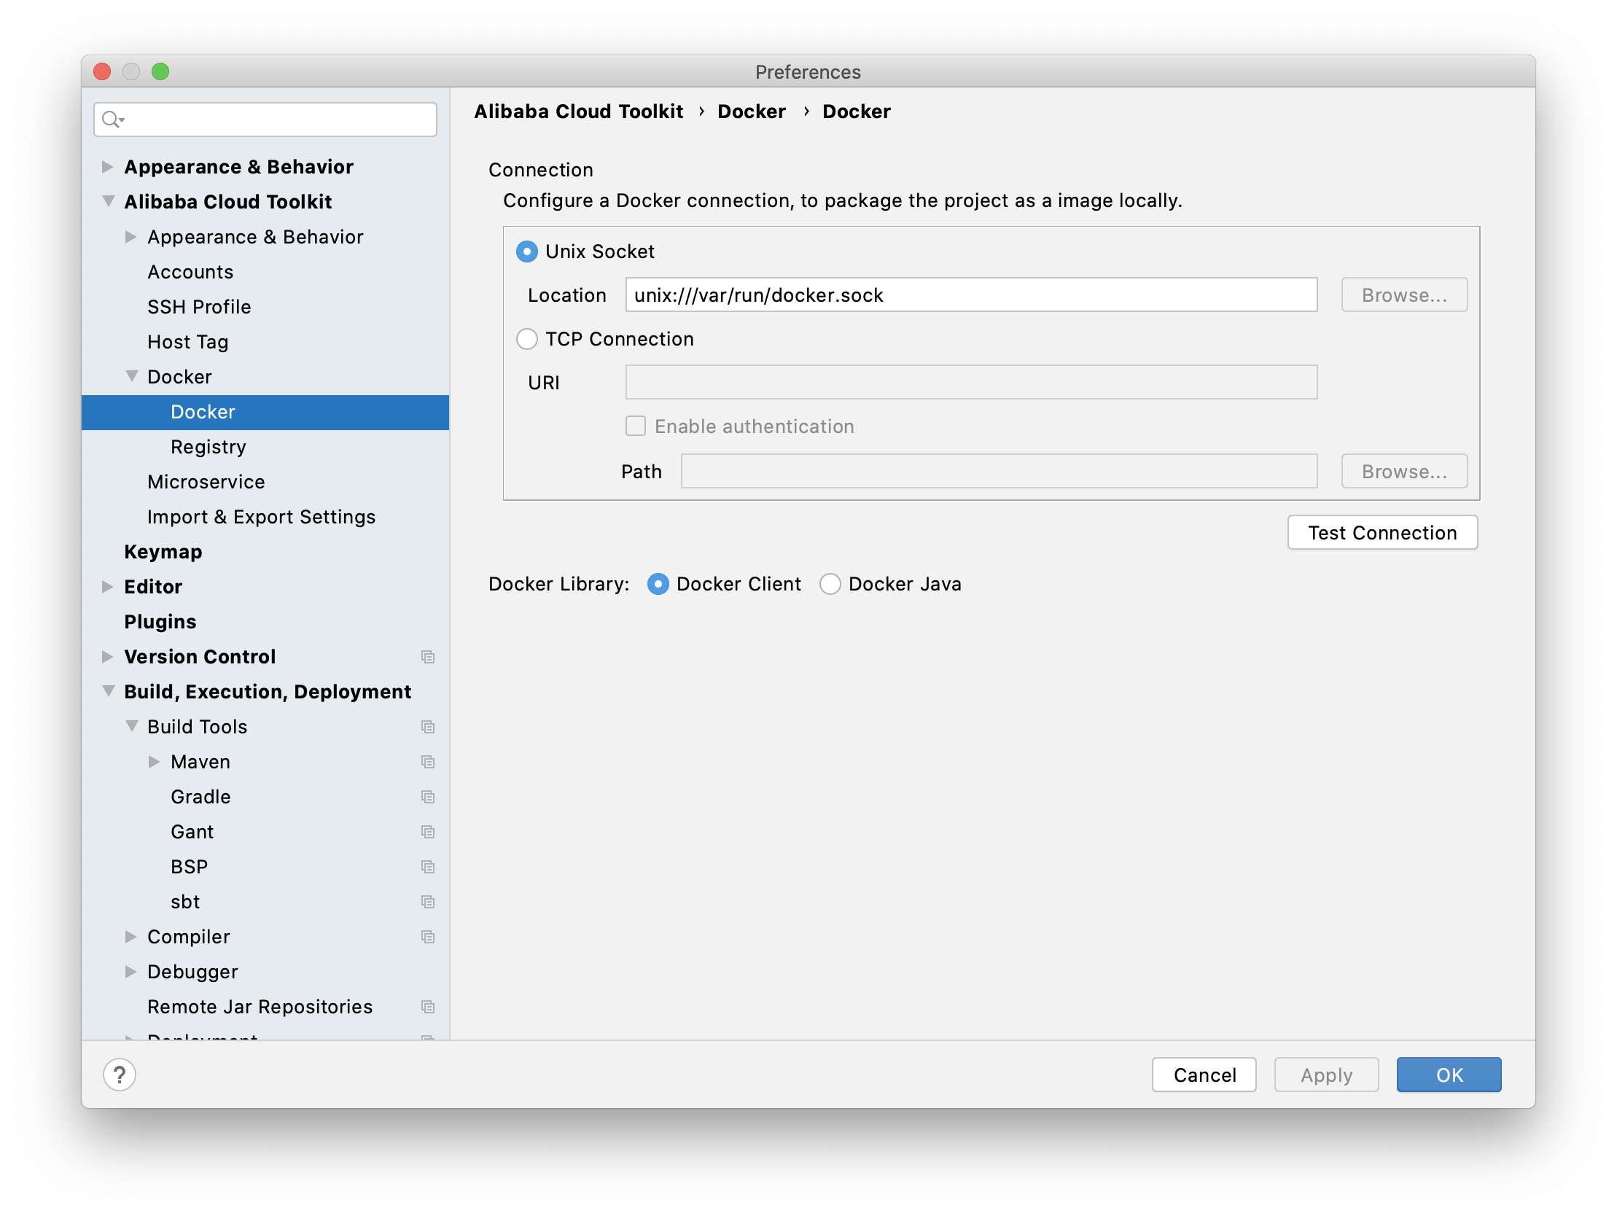Click the Unix socket Location field

(970, 295)
